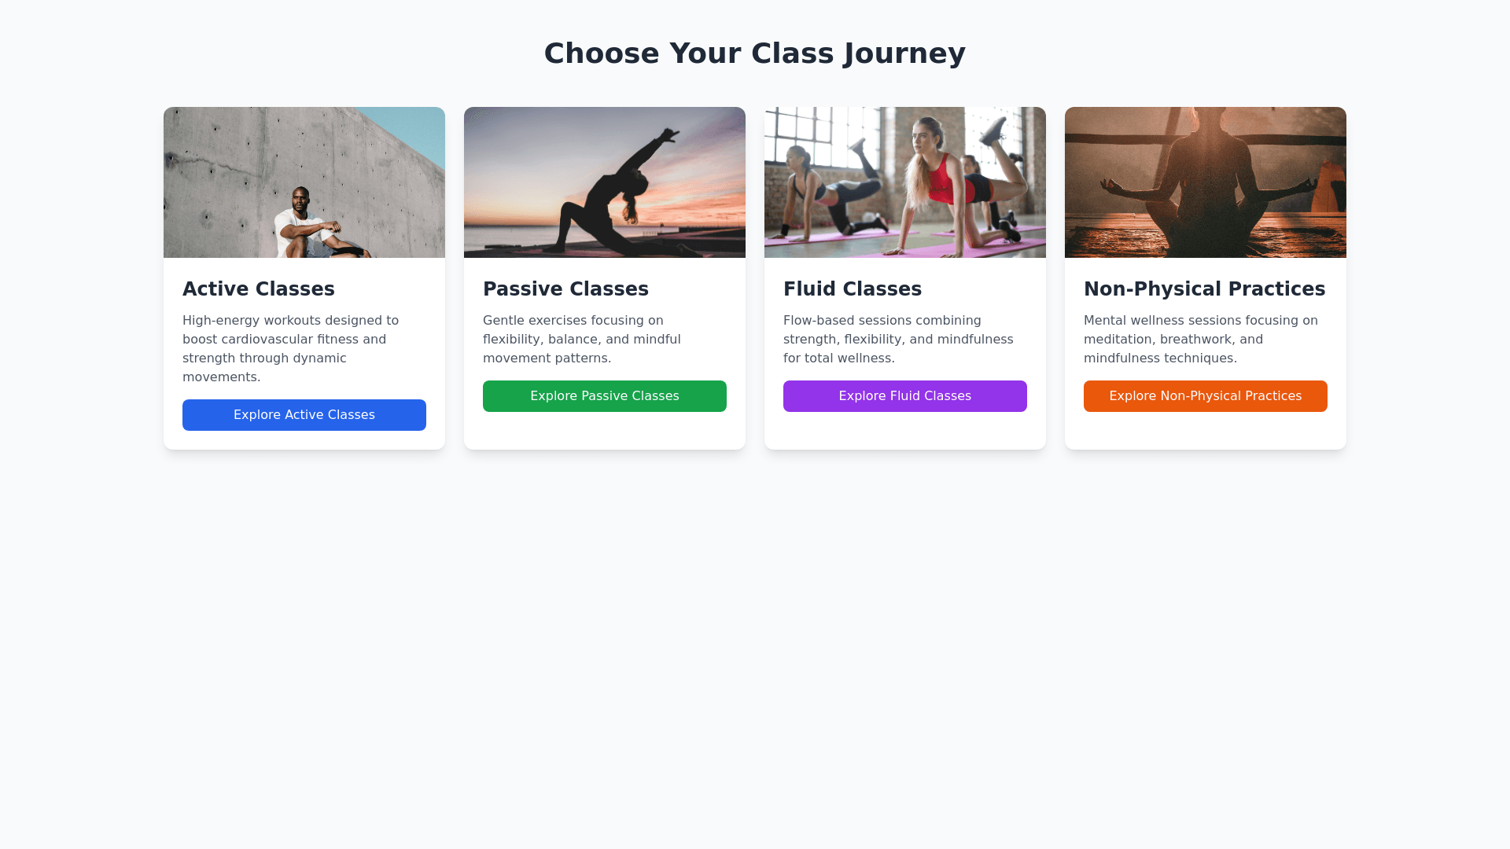
Task: Click the Explore Active Classes button
Action: click(x=304, y=415)
